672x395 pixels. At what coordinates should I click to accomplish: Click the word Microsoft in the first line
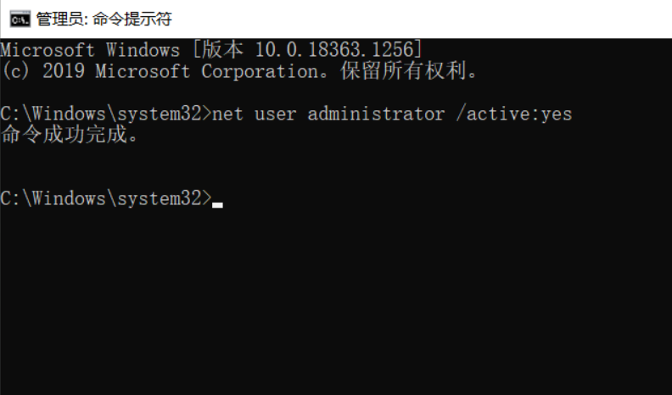(x=48, y=50)
